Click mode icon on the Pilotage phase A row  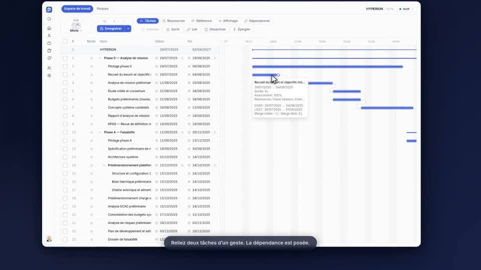[91, 140]
